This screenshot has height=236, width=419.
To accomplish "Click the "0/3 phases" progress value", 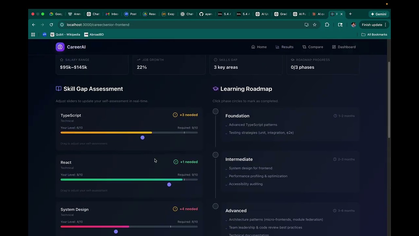I will click(302, 67).
